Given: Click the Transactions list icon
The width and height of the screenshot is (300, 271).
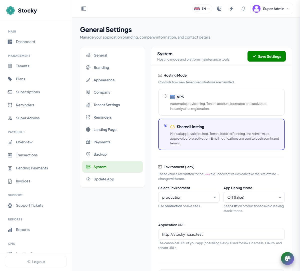Looking at the screenshot, I should click(x=10, y=155).
